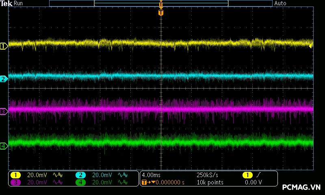Toggle channel 3 magenta badge in readout

(x=15, y=182)
